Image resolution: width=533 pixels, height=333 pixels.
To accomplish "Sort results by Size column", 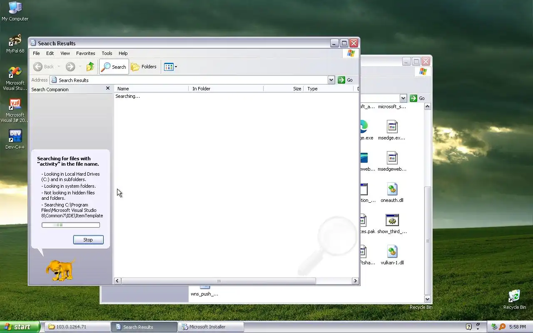I will pyautogui.click(x=283, y=89).
